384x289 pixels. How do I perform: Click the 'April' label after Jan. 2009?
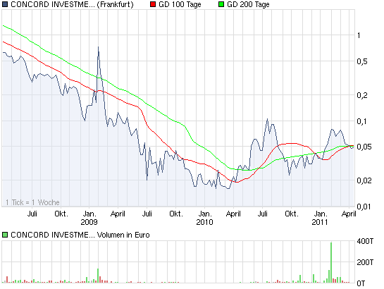[x=118, y=214]
